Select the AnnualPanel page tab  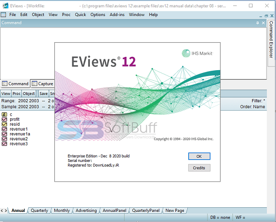[115, 211]
